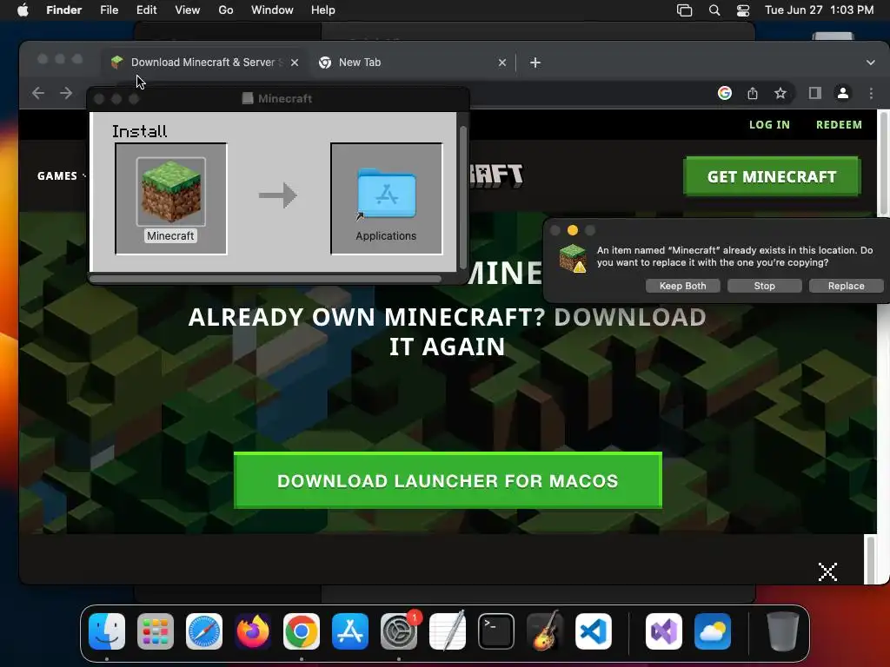This screenshot has height=667, width=890.
Task: Click the Google icon in address bar
Action: (725, 93)
